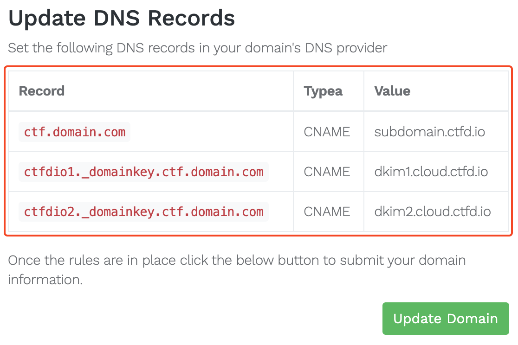Screen dimensions: 518x345
Task: Select the dkim2.cloud.ctfd.io value cell
Action: point(433,212)
